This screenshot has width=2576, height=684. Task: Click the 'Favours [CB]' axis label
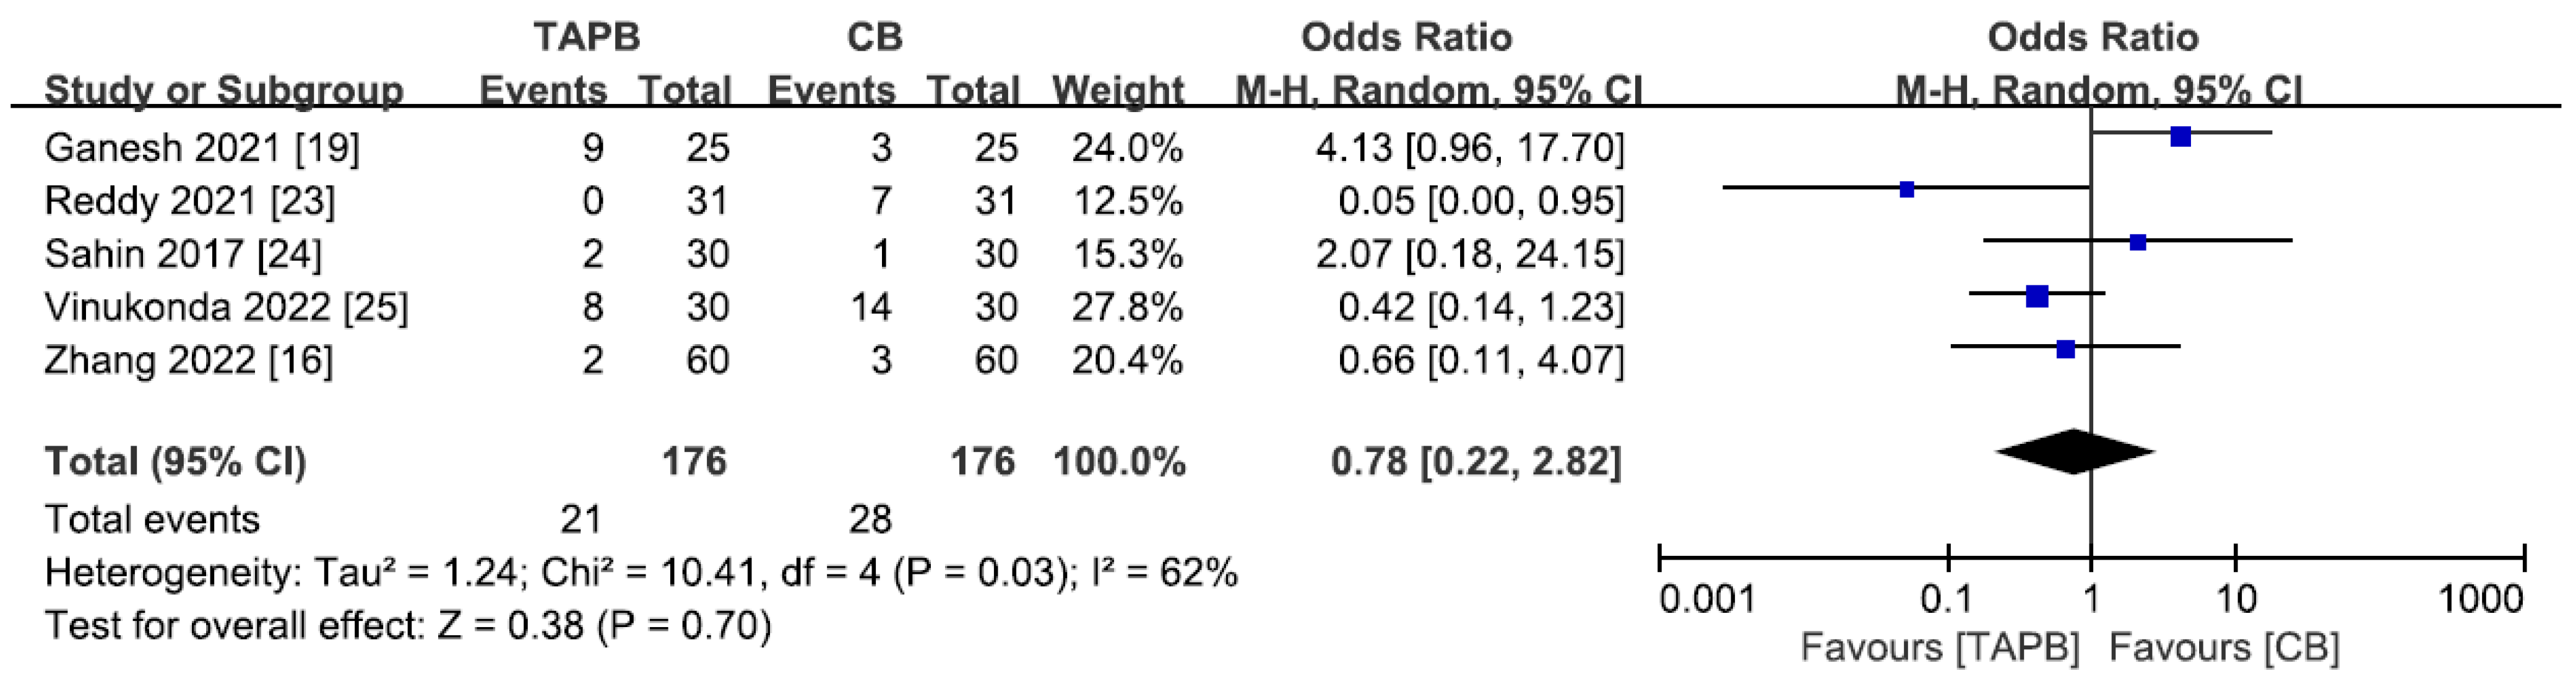(2224, 647)
